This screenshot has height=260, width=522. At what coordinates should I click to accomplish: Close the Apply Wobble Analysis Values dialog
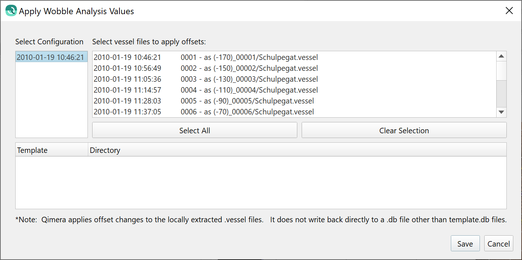click(x=509, y=11)
